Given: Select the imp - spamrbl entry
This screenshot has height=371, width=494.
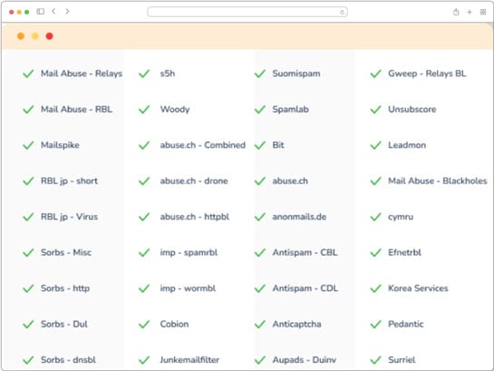Looking at the screenshot, I should [x=189, y=252].
